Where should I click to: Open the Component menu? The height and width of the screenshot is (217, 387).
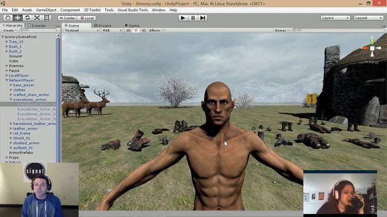(x=70, y=10)
